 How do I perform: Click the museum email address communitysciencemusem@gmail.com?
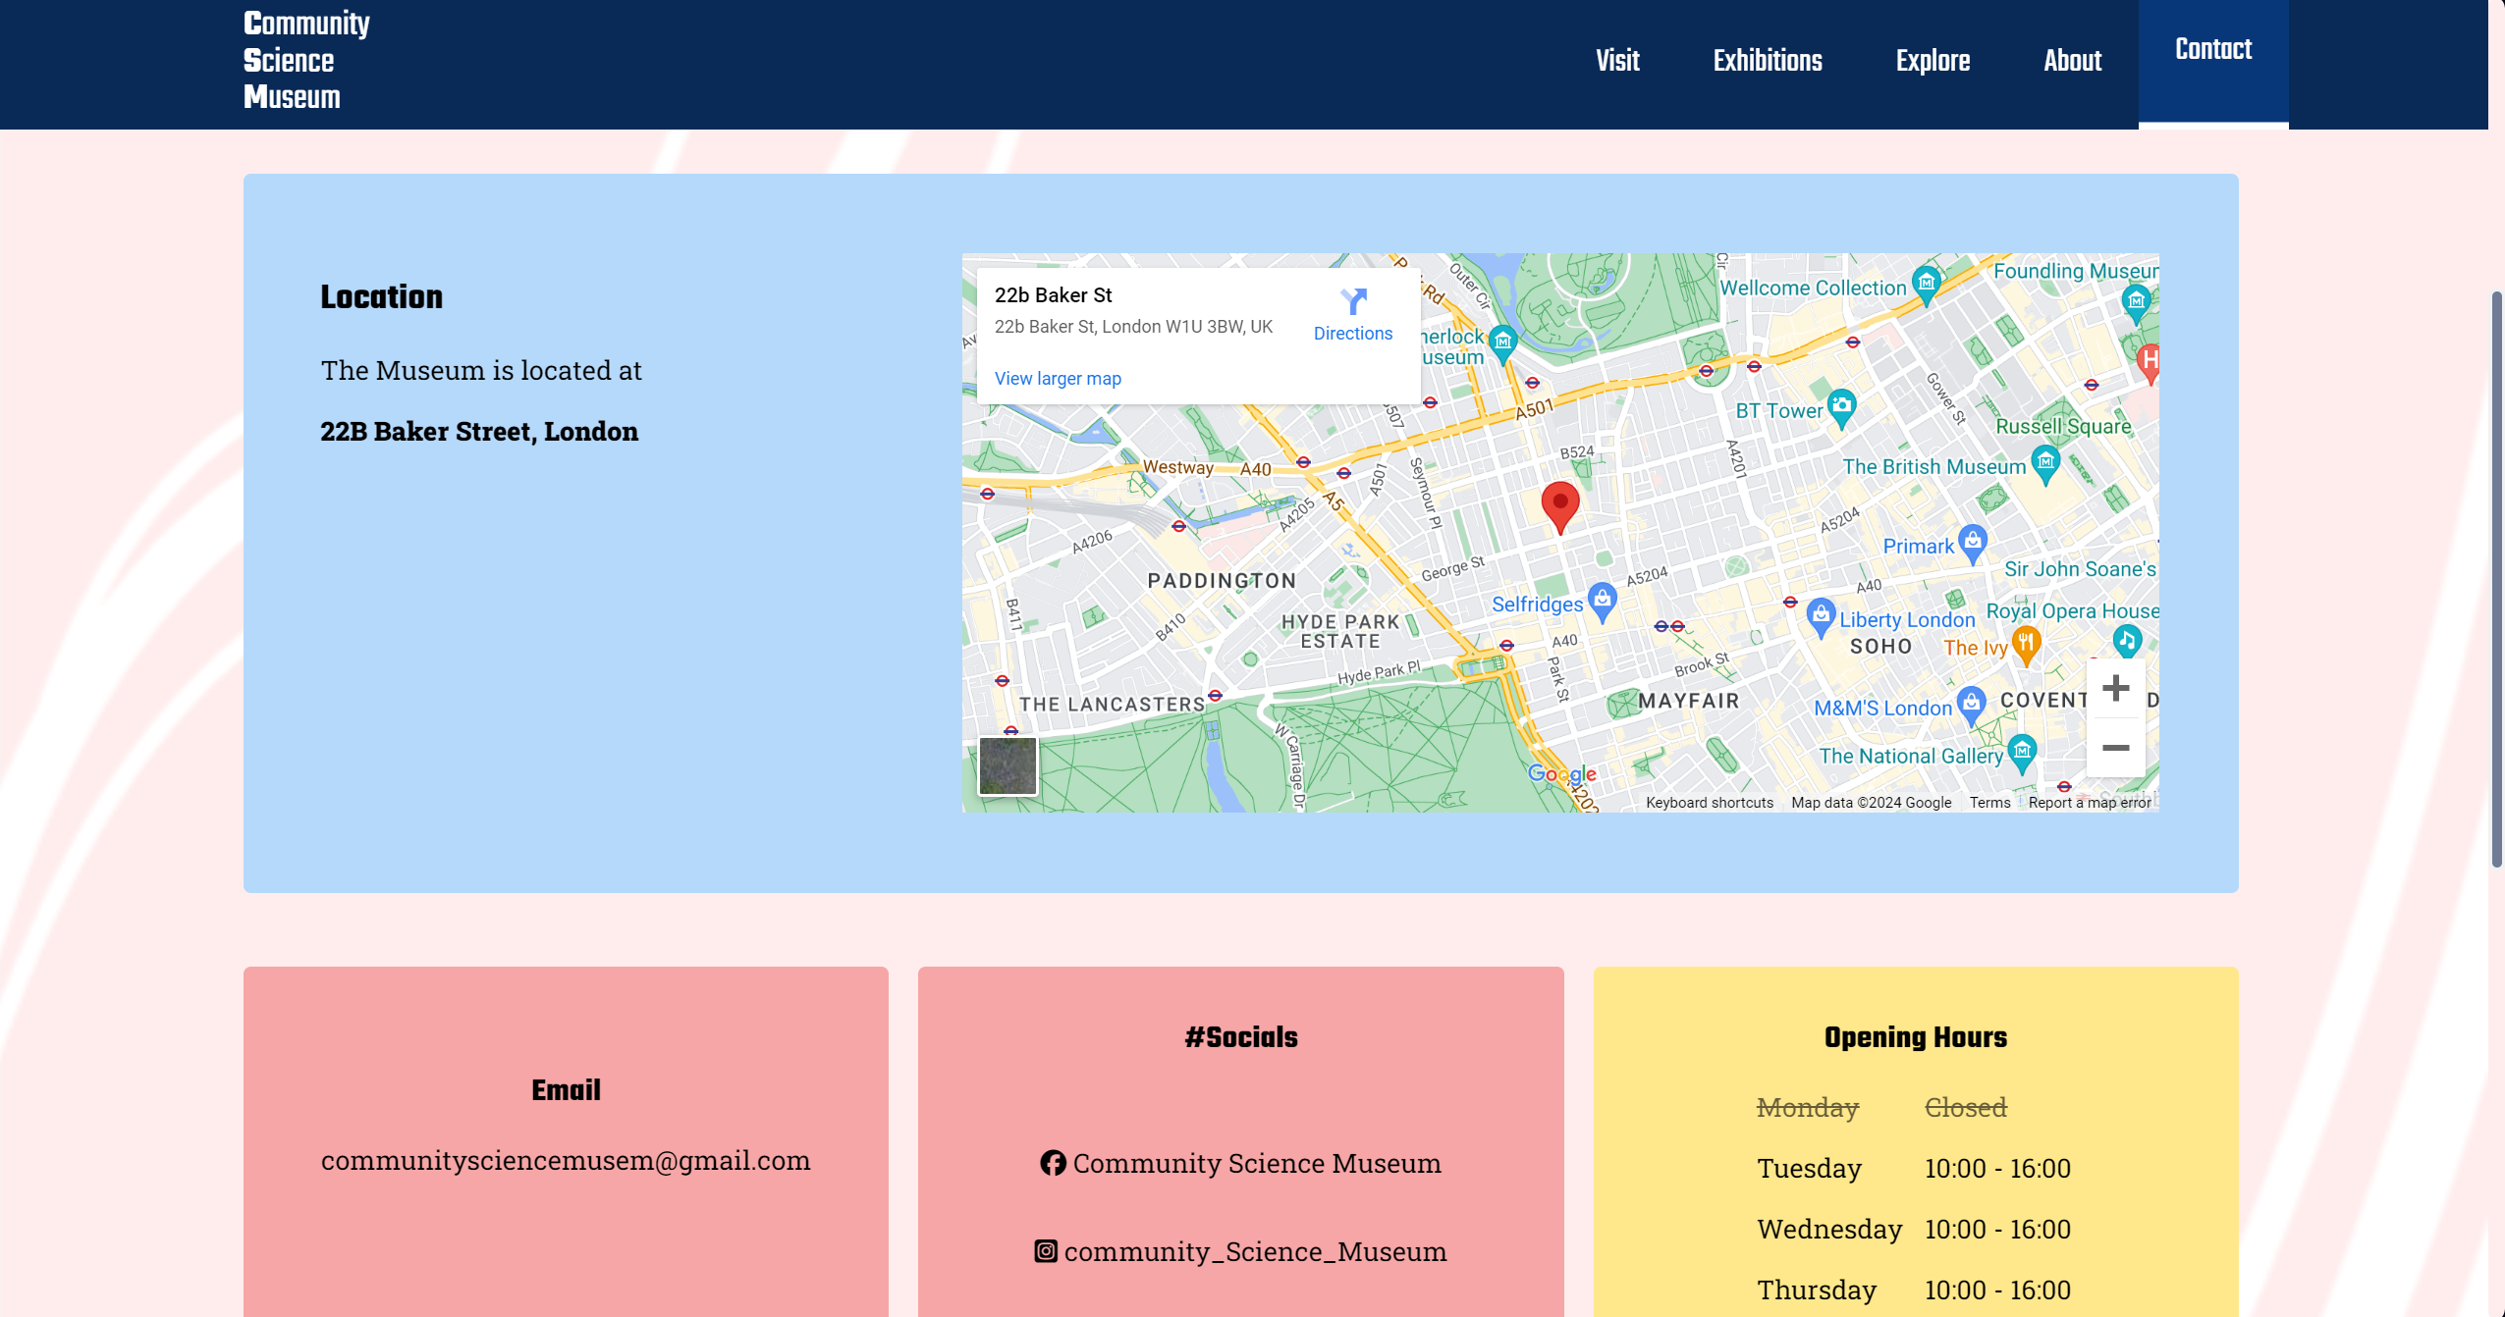click(566, 1160)
